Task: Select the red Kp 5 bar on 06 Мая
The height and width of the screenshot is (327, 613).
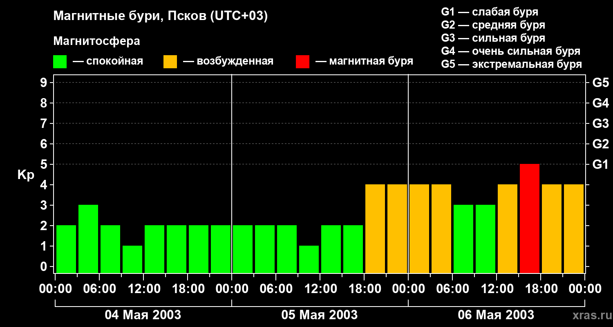Action: pyautogui.click(x=530, y=218)
